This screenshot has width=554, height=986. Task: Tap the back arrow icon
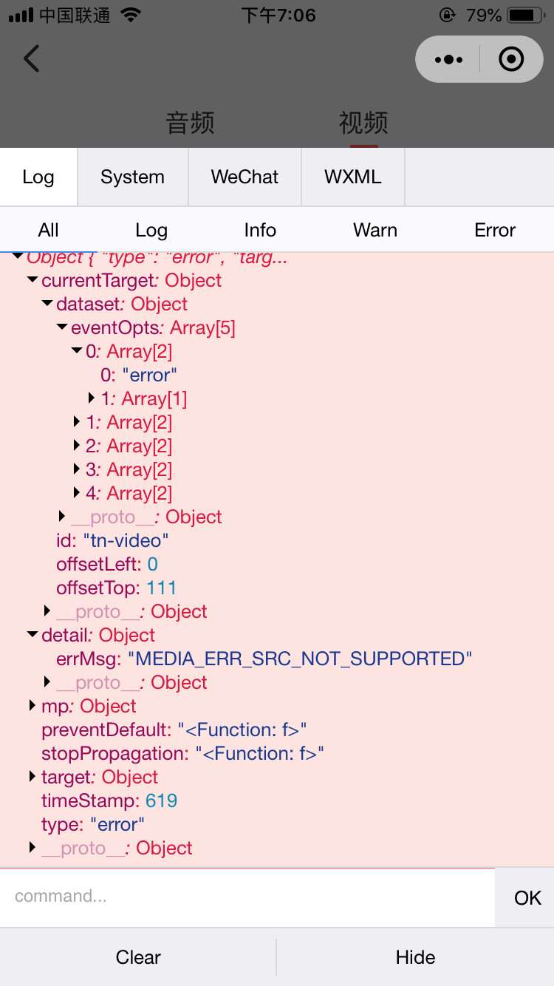31,58
